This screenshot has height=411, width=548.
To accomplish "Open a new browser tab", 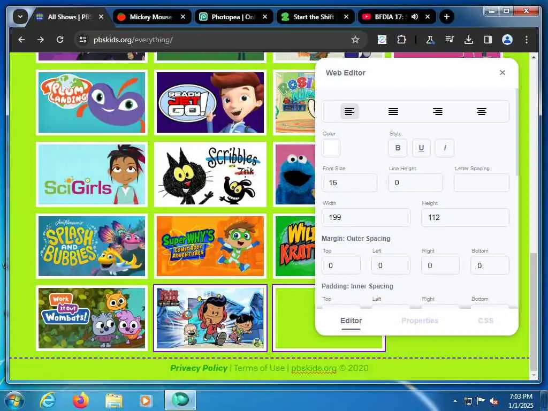I will coord(447,17).
